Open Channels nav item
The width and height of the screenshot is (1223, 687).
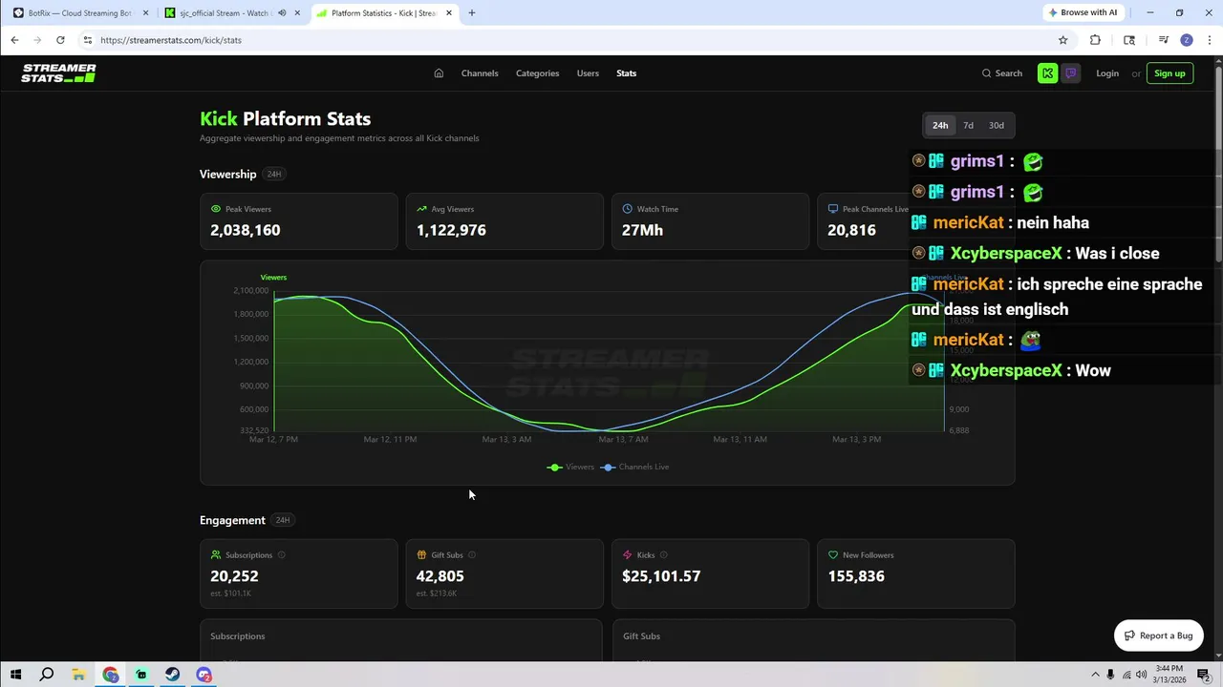480,73
